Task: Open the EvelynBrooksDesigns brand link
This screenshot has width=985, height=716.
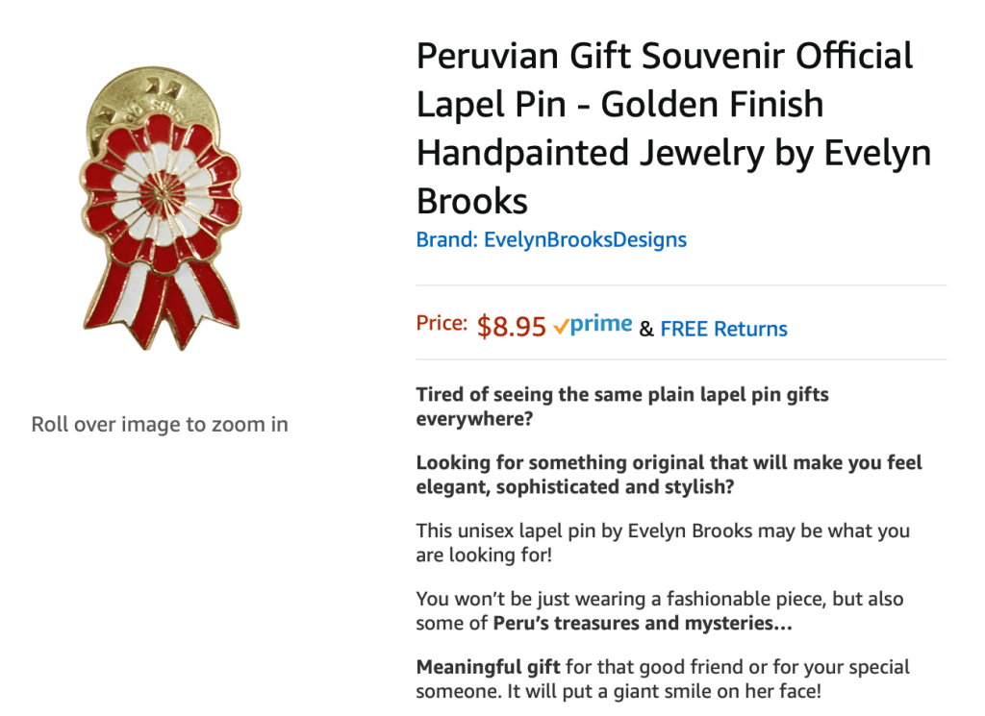Action: [x=551, y=239]
